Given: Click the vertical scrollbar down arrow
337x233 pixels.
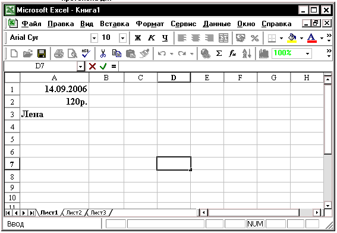Looking at the screenshot, I should pyautogui.click(x=327, y=205).
